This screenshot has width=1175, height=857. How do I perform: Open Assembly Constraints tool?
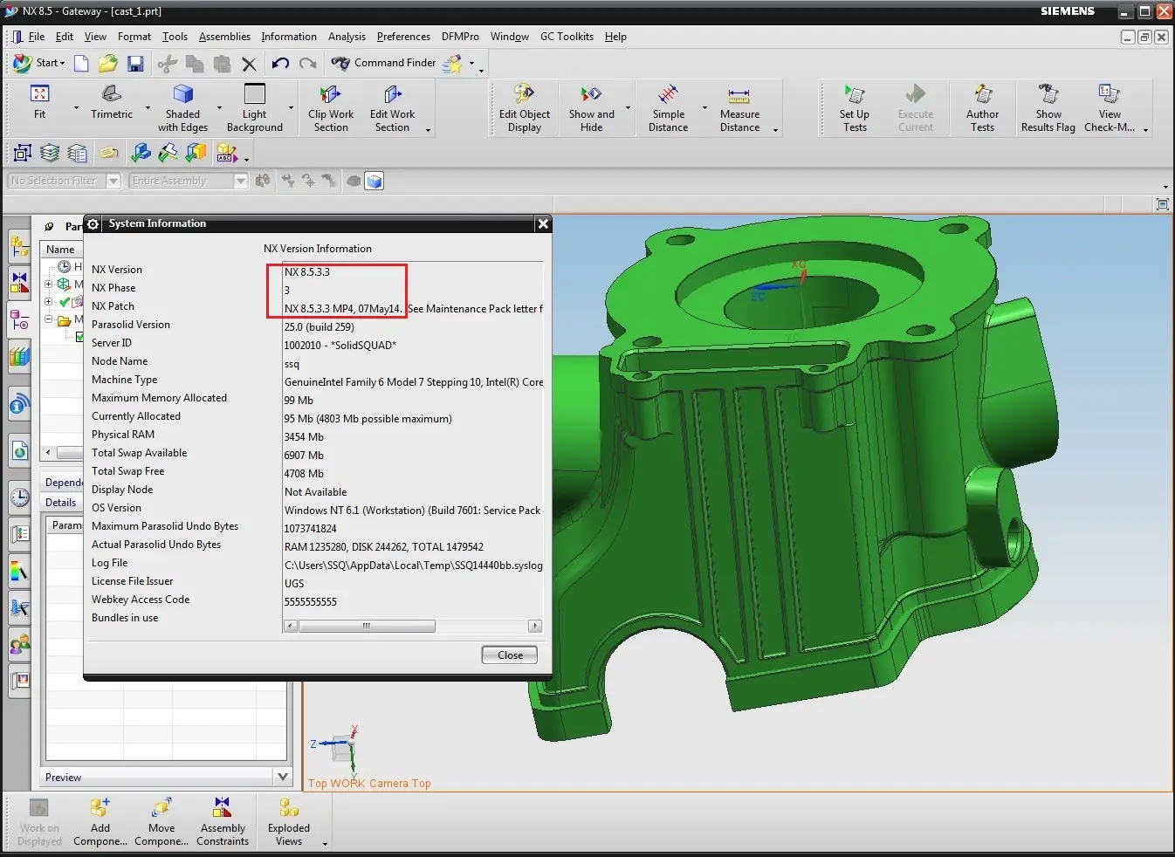(x=223, y=821)
